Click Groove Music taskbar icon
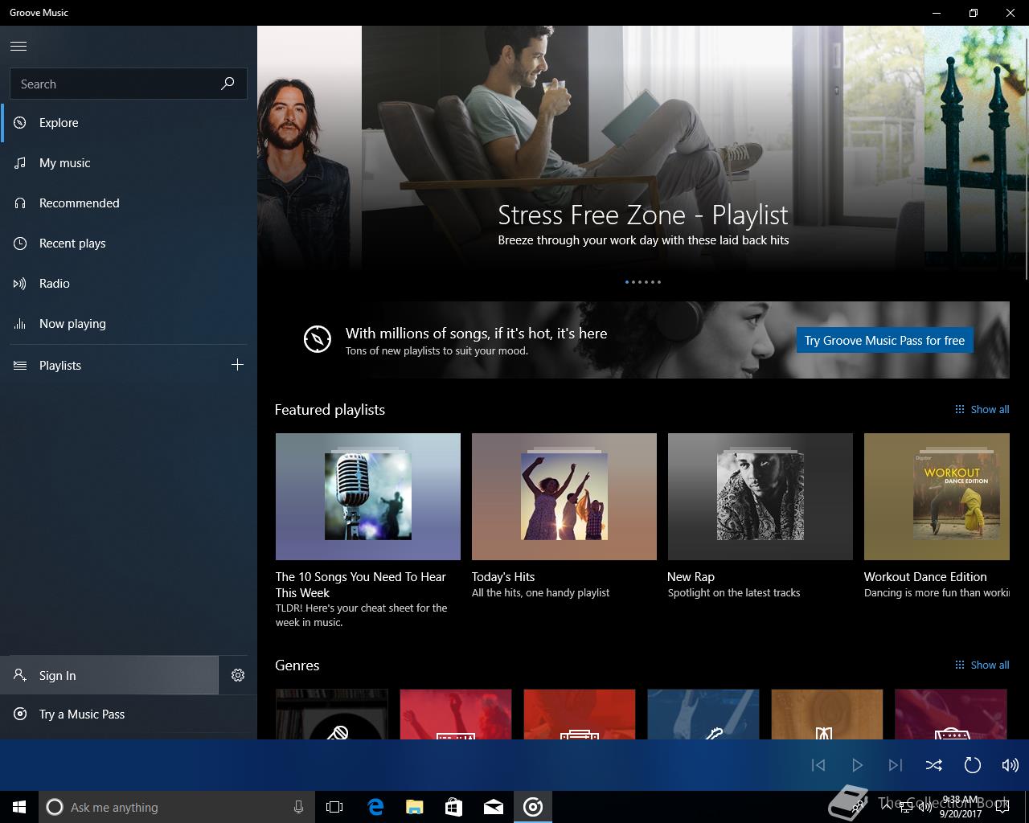The width and height of the screenshot is (1029, 823). pos(533,807)
